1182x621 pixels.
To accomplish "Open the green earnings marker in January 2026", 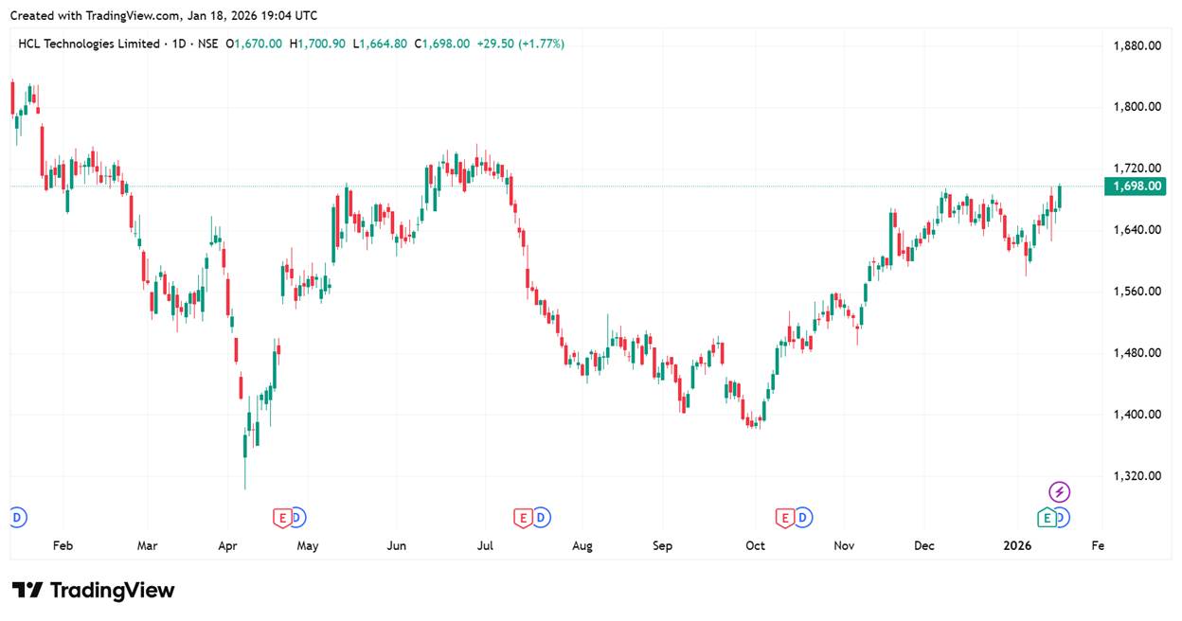I will pos(1046,517).
